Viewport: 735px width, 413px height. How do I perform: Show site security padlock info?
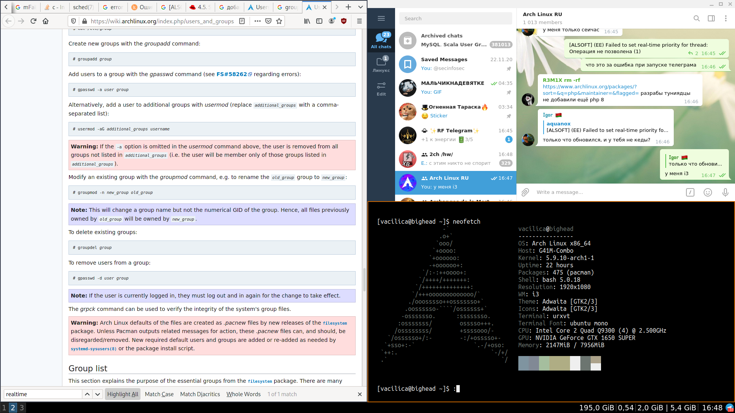[84, 21]
